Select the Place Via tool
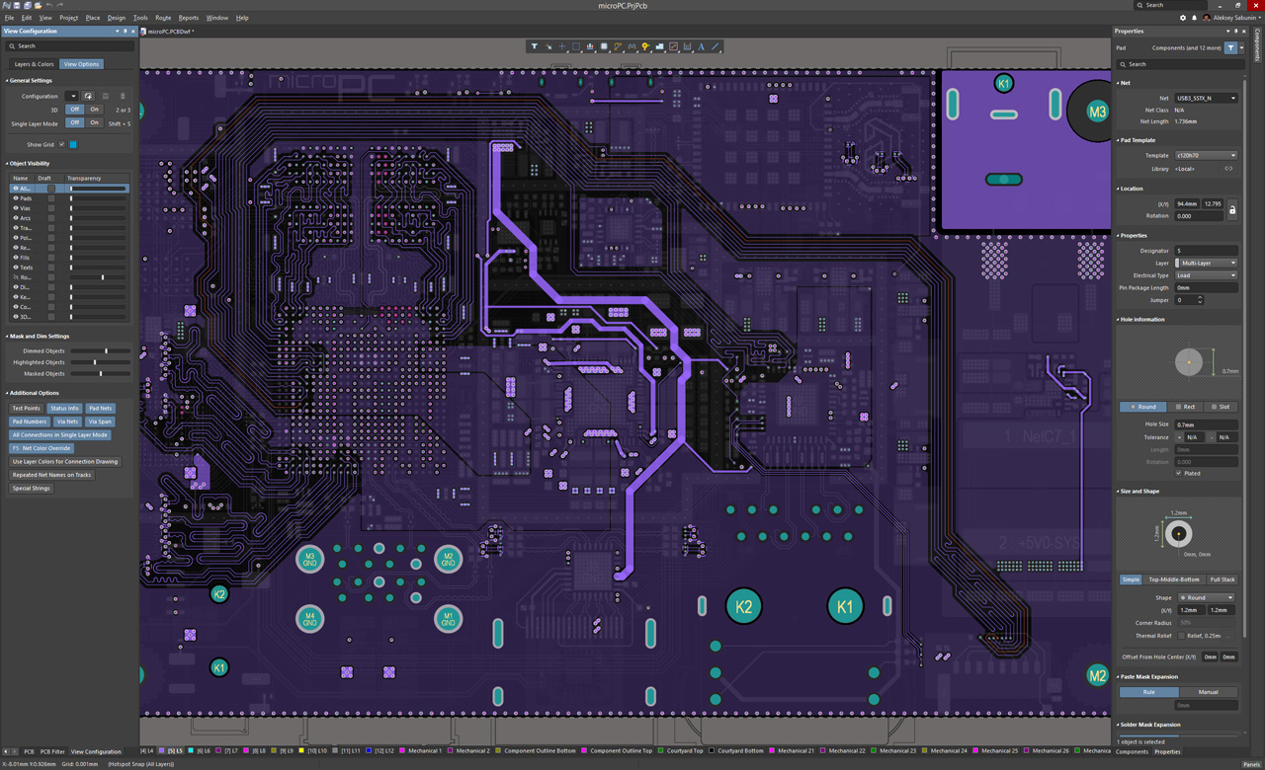 [645, 46]
